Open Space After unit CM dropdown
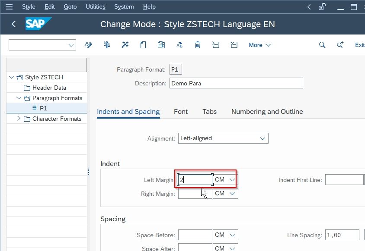Image resolution: width=365 pixels, height=251 pixels. click(232, 248)
